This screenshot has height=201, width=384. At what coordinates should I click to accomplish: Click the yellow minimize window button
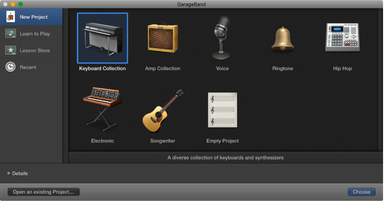tap(13, 4)
